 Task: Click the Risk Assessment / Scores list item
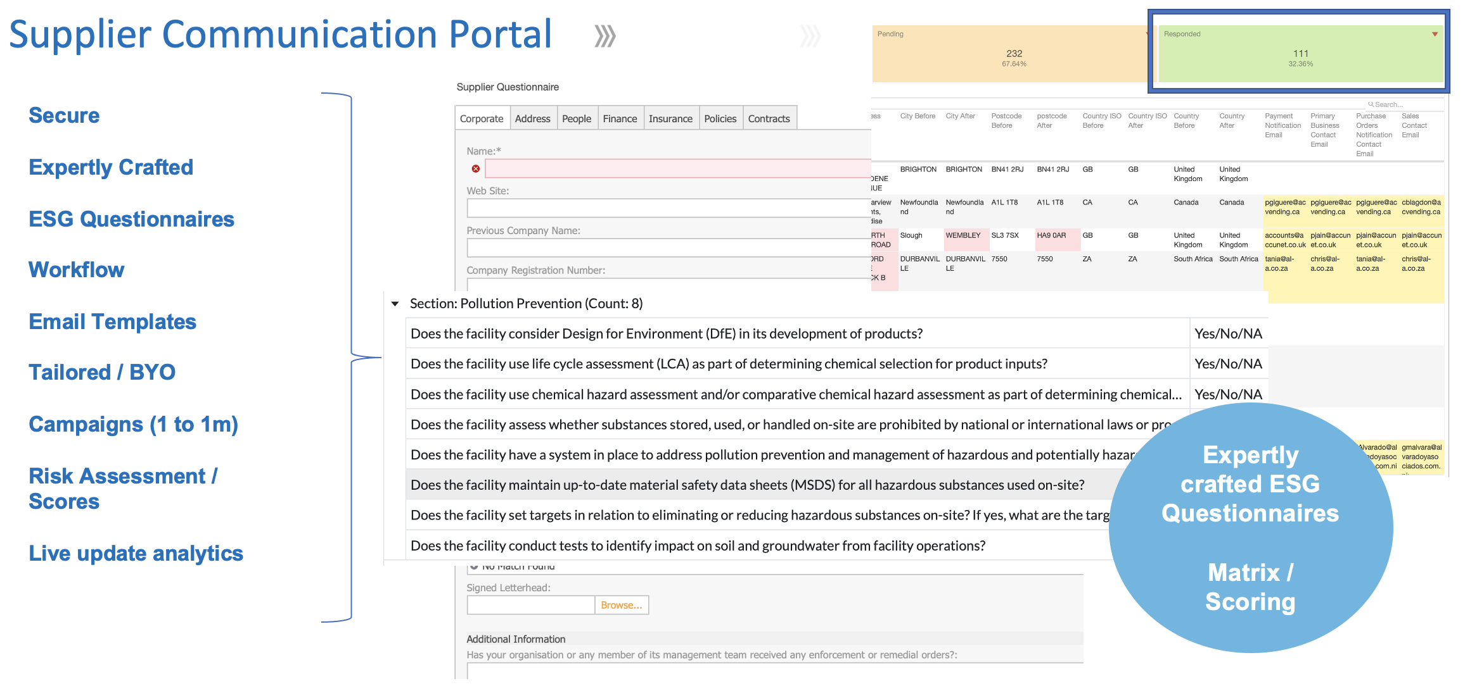click(x=123, y=489)
